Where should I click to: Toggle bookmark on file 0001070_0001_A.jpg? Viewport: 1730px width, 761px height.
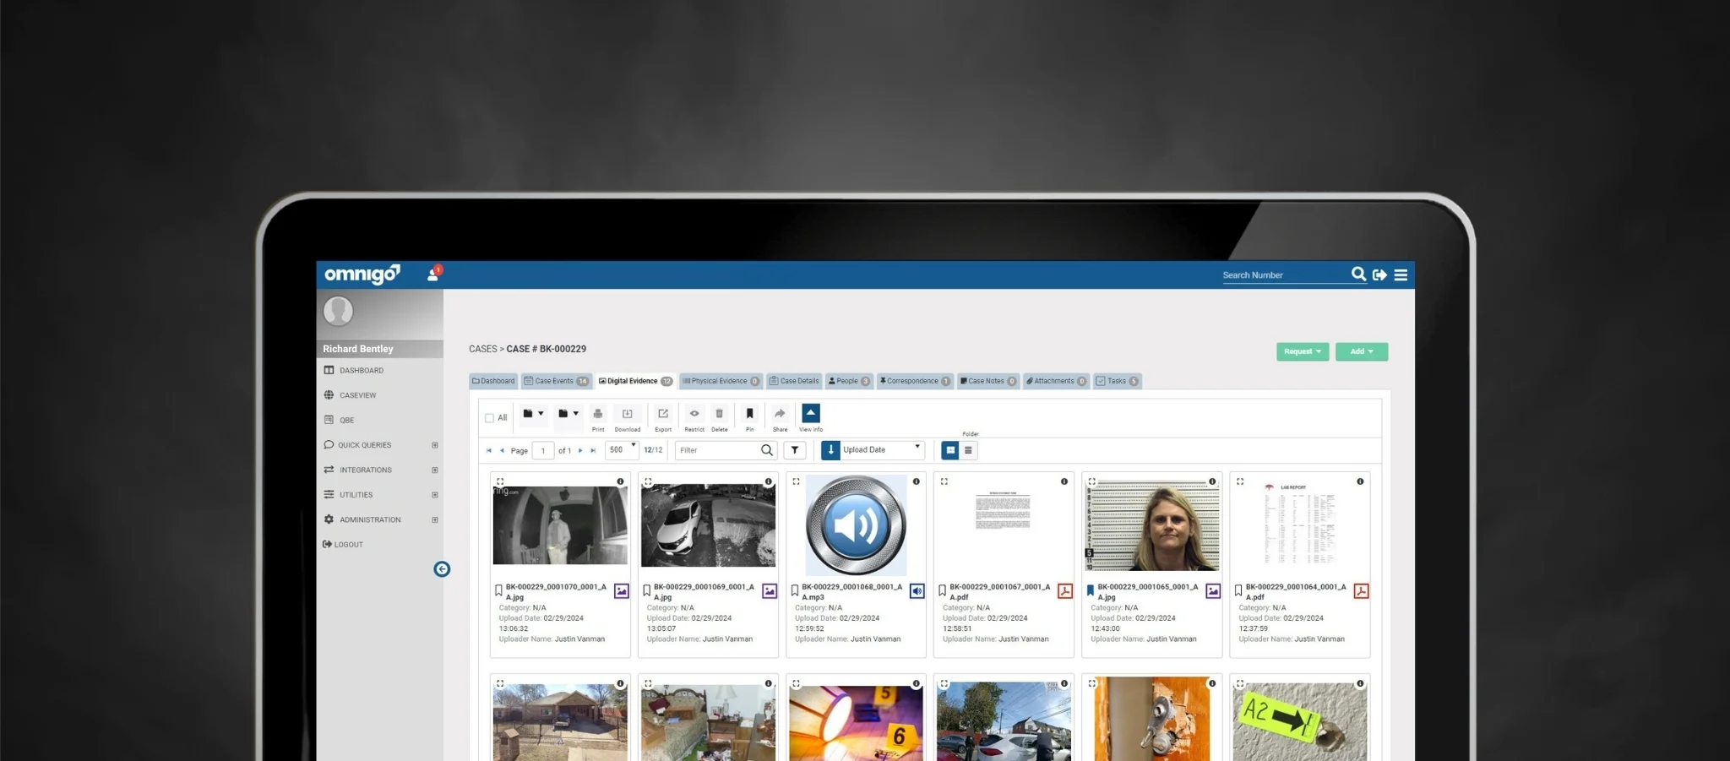(x=498, y=591)
